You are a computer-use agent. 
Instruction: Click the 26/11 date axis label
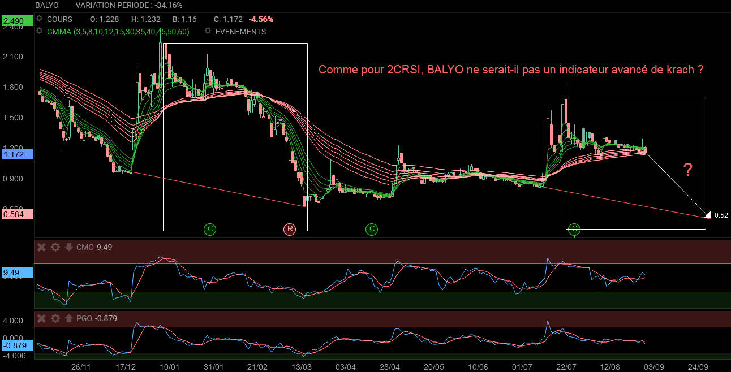tap(82, 366)
